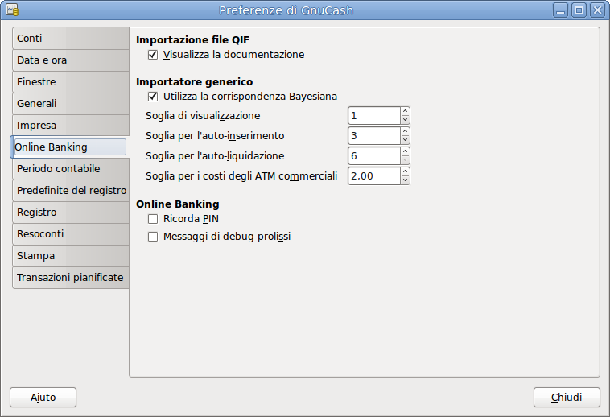
Task: Focus the Soglia per l'auto-liquidazione field
Action: pos(373,156)
